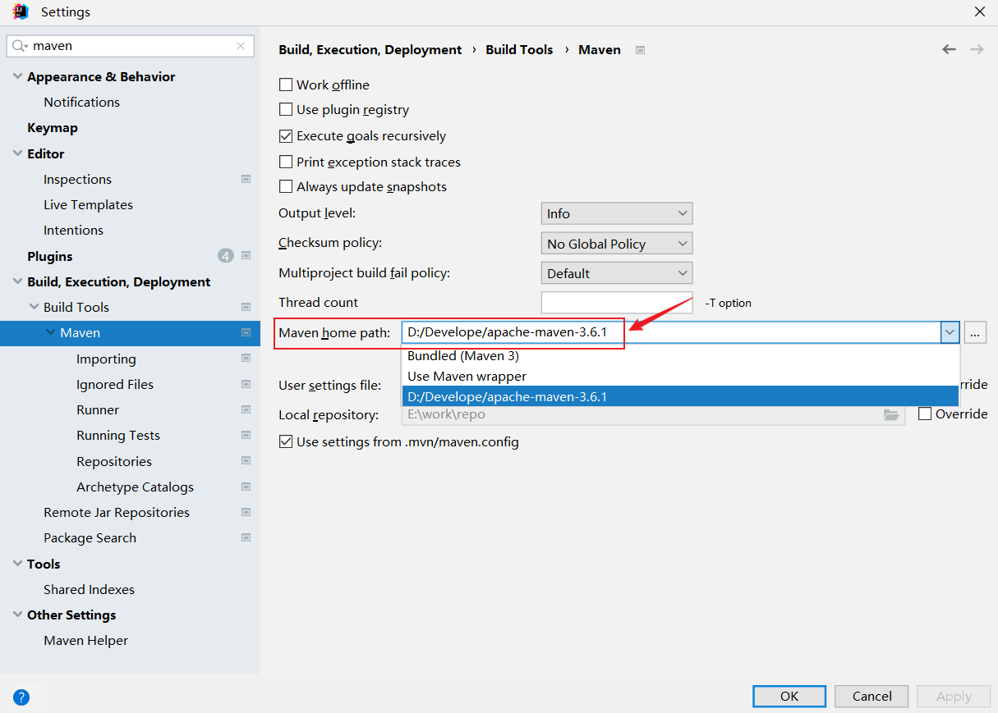Screen dimensions: 998x713
Task: Click the IntelliJ logo in title bar
Action: (21, 11)
